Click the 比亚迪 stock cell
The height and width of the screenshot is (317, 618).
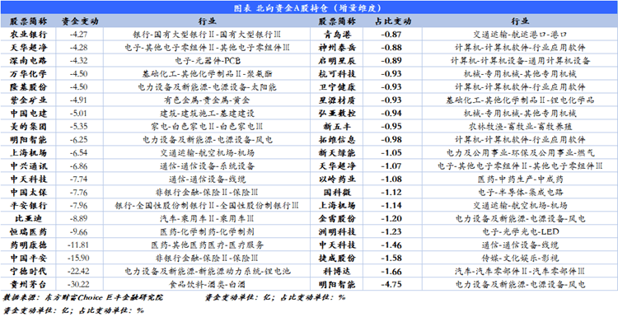(28, 218)
